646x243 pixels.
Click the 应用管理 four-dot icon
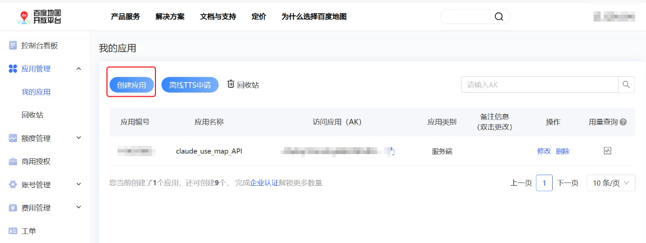(x=13, y=69)
